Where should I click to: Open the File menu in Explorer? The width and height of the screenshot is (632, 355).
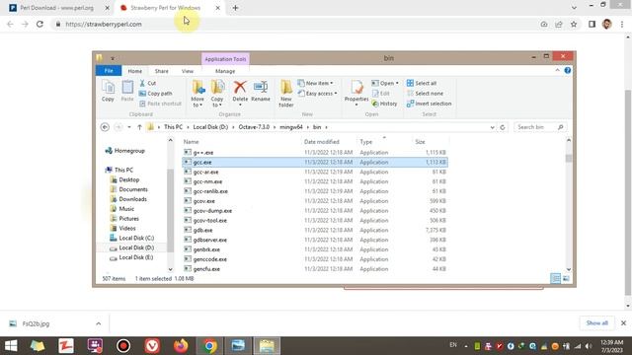pos(109,71)
